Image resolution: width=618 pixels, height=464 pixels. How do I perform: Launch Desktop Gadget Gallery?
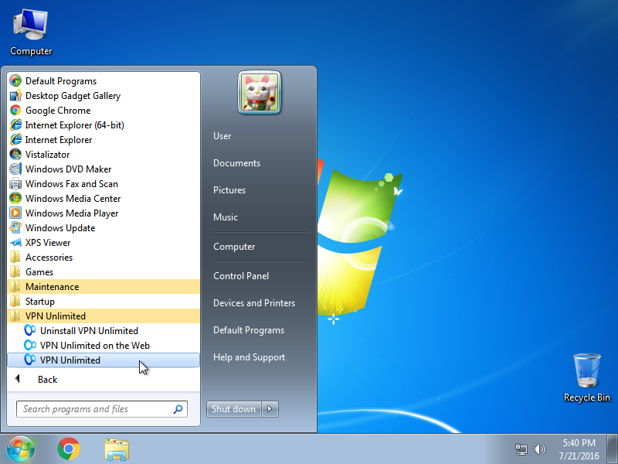104,96
